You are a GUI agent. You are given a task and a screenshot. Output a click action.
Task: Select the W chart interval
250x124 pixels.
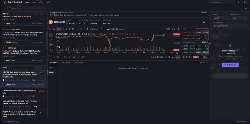[x=70, y=29]
